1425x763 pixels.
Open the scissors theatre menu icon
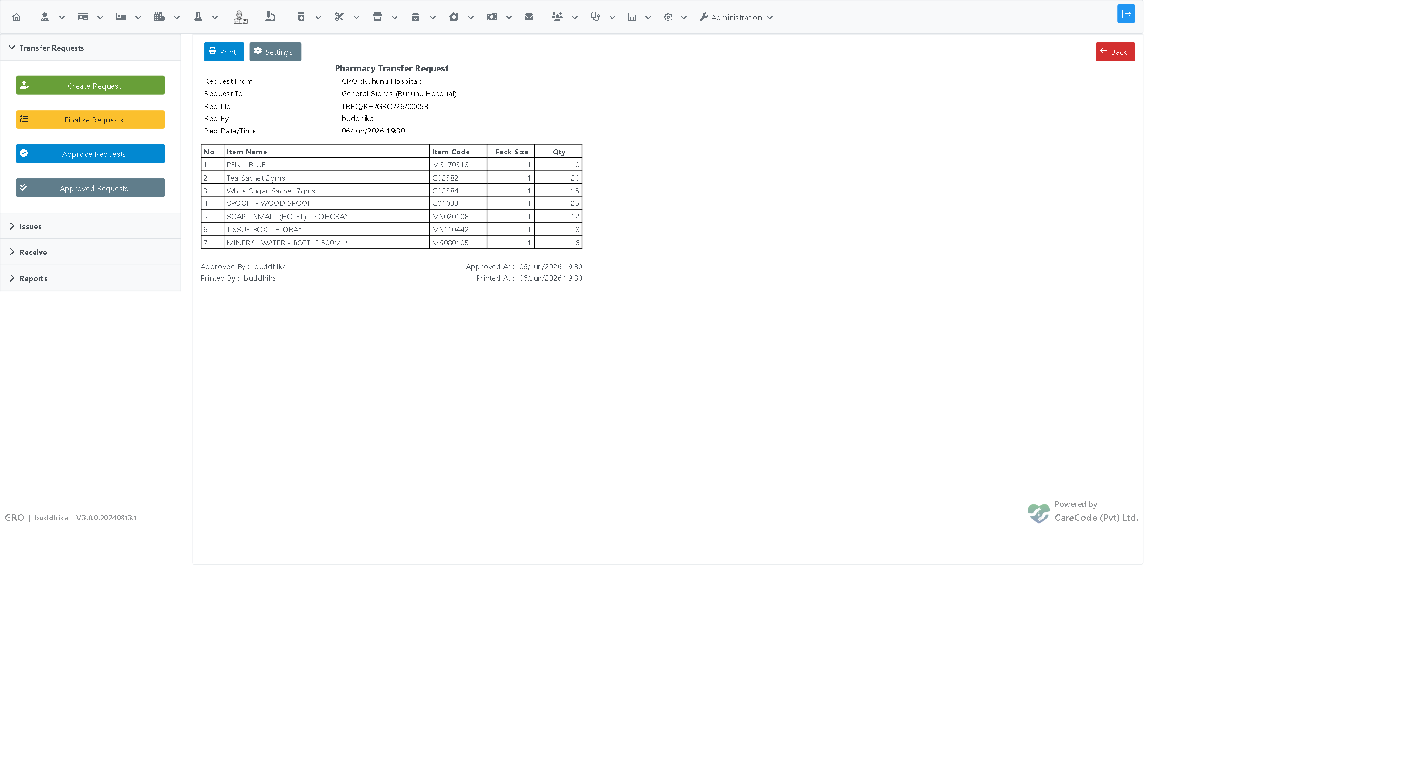(339, 17)
